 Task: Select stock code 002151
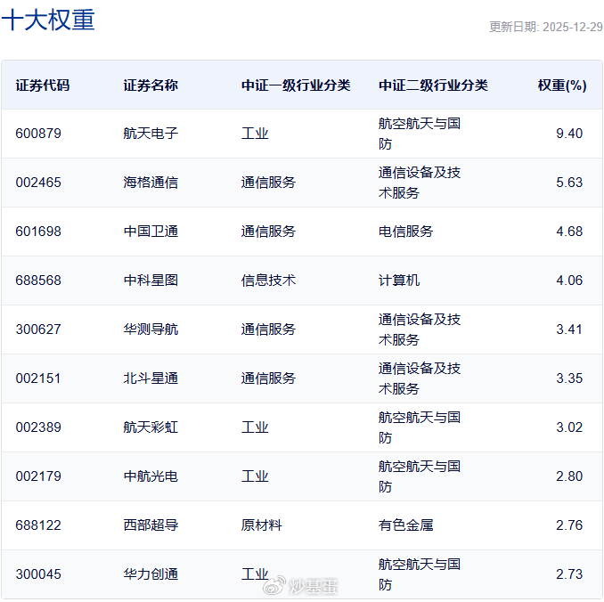pyautogui.click(x=38, y=378)
